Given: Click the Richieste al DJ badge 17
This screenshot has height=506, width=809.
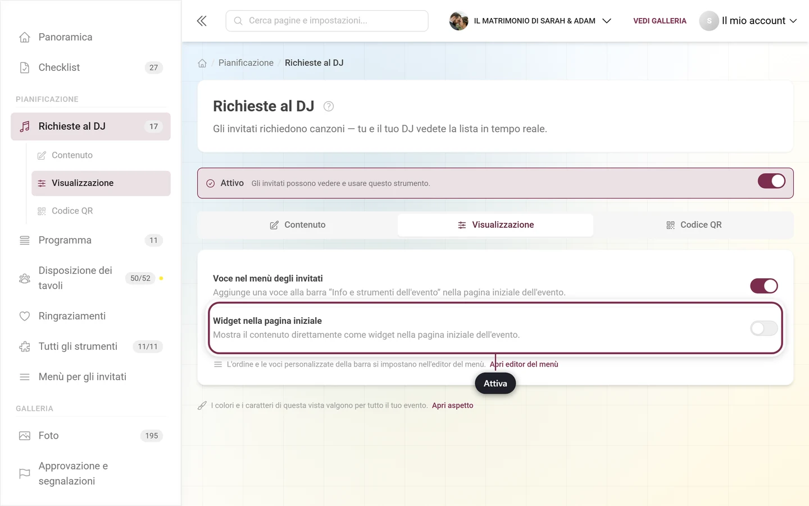Looking at the screenshot, I should (153, 126).
